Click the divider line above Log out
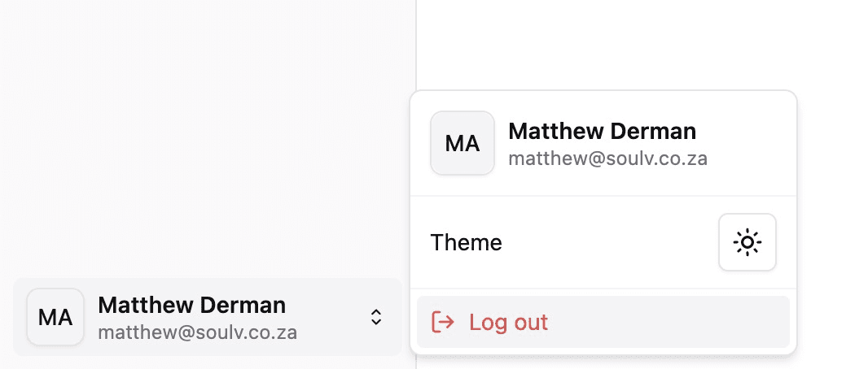The height and width of the screenshot is (369, 868). pyautogui.click(x=603, y=289)
